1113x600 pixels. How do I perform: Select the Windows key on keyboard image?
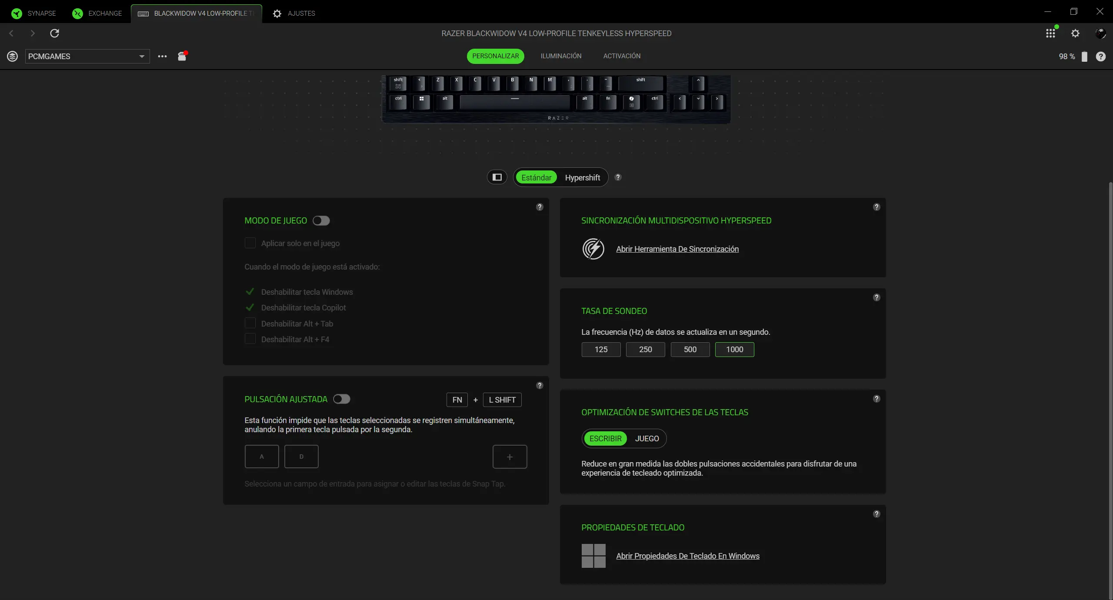tap(421, 102)
